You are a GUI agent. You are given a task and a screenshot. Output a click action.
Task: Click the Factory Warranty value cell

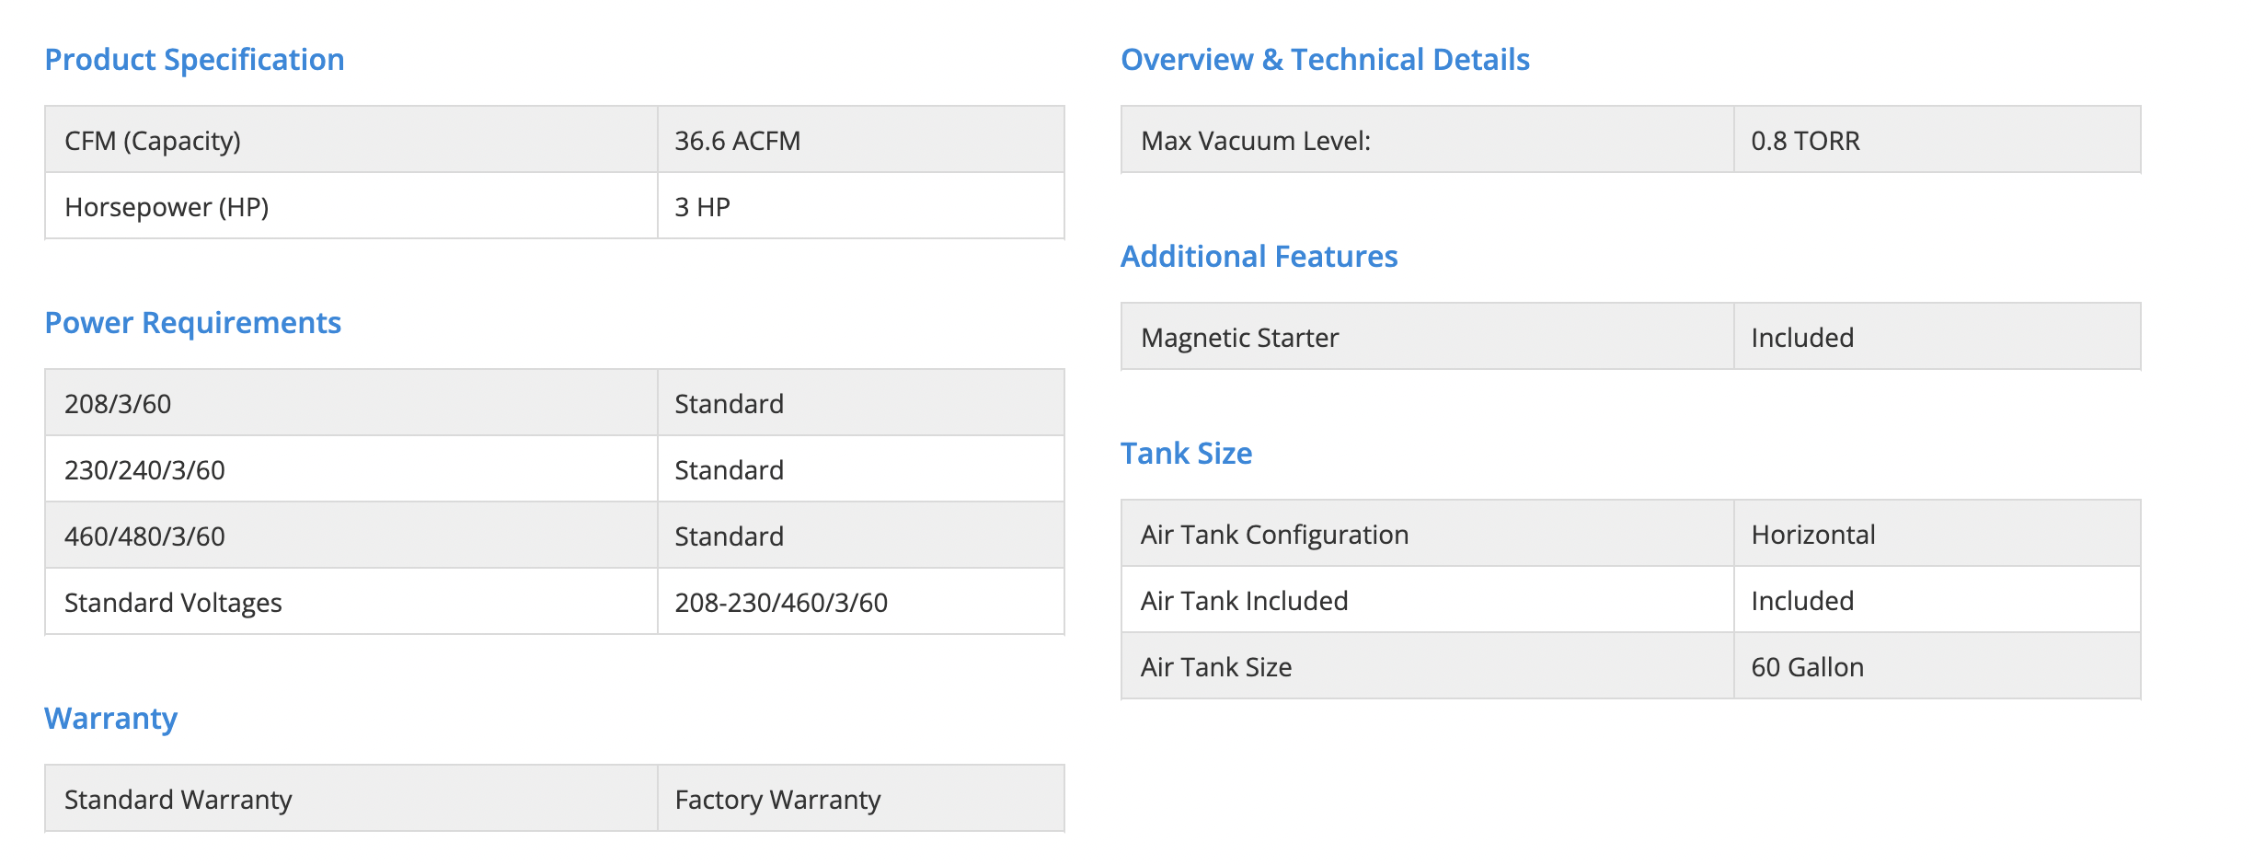pos(777,800)
